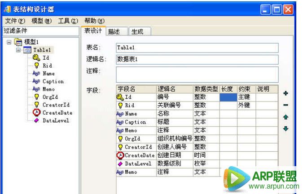
Task: Select the Id key icon in tree
Action: [x=36, y=57]
